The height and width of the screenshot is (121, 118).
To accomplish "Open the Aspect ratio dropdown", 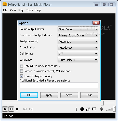I will point(78,48).
